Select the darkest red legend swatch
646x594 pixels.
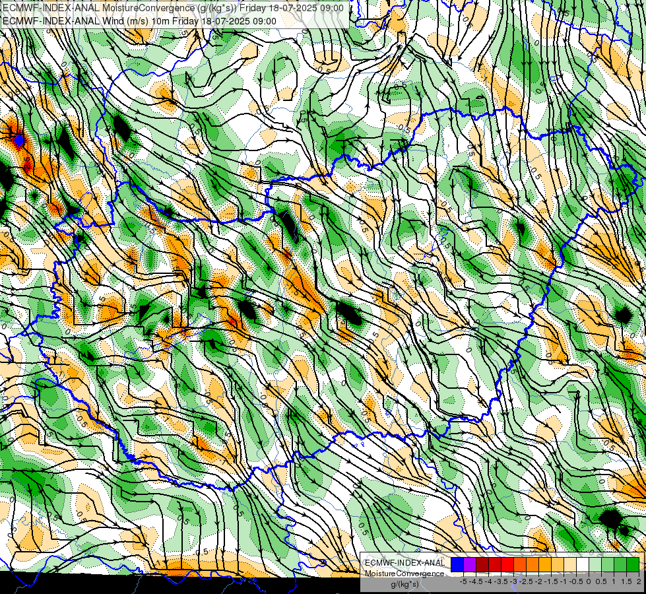point(482,565)
